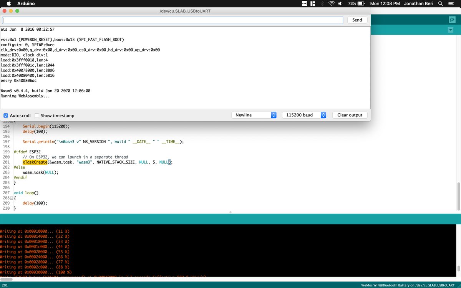Screen dimensions: 461x288
Task: Click 'wasm_task(NULL);' in the code editor
Action: [x=40, y=172]
